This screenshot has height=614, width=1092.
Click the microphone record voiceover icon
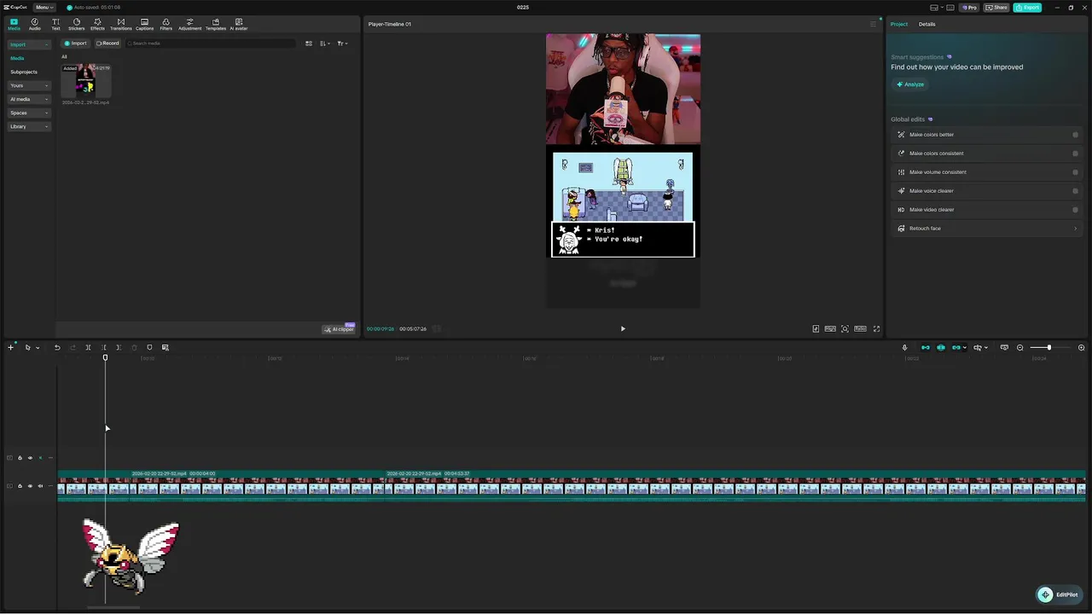[904, 347]
